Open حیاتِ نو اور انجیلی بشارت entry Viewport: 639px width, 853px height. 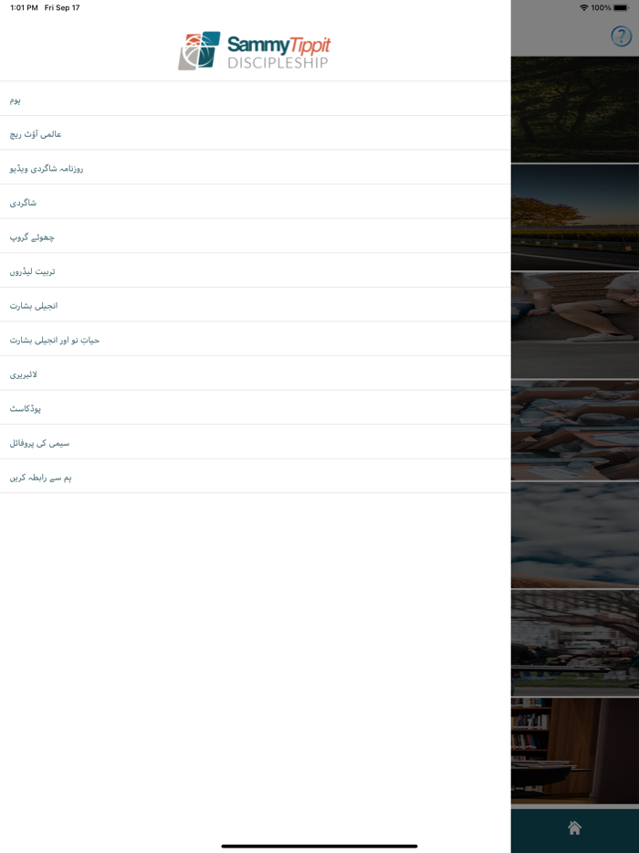click(255, 339)
